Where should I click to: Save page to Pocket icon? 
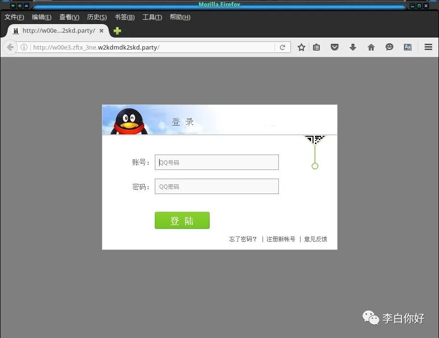coord(335,47)
